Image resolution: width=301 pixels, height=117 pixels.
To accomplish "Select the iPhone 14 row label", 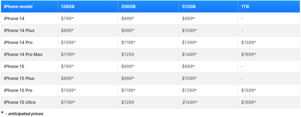I will [14, 18].
